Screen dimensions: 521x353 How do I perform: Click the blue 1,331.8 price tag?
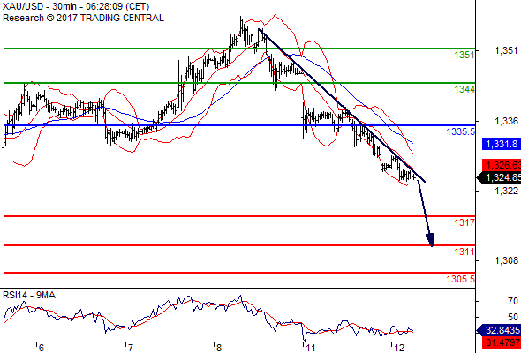pos(502,144)
